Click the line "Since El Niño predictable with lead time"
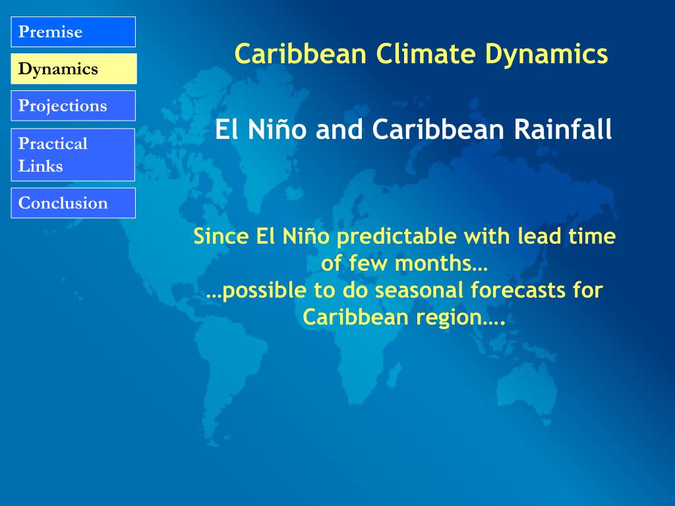 [405, 237]
